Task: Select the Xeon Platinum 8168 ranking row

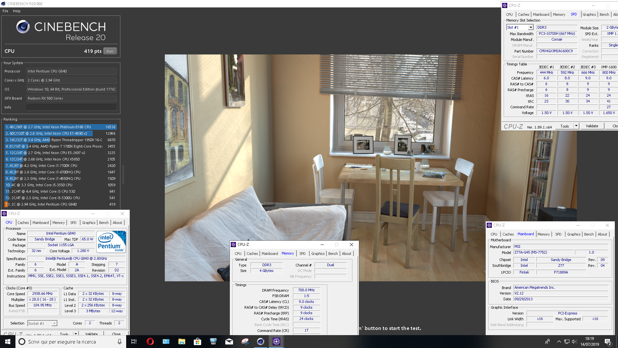Action: point(61,127)
